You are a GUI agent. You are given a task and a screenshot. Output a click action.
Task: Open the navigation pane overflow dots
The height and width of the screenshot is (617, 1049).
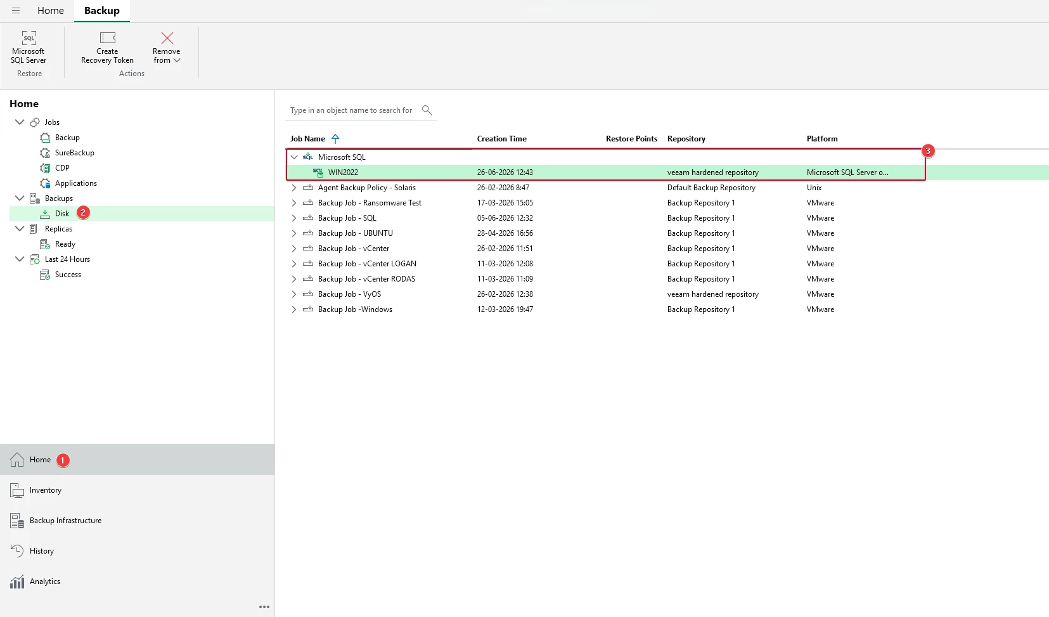(x=264, y=607)
